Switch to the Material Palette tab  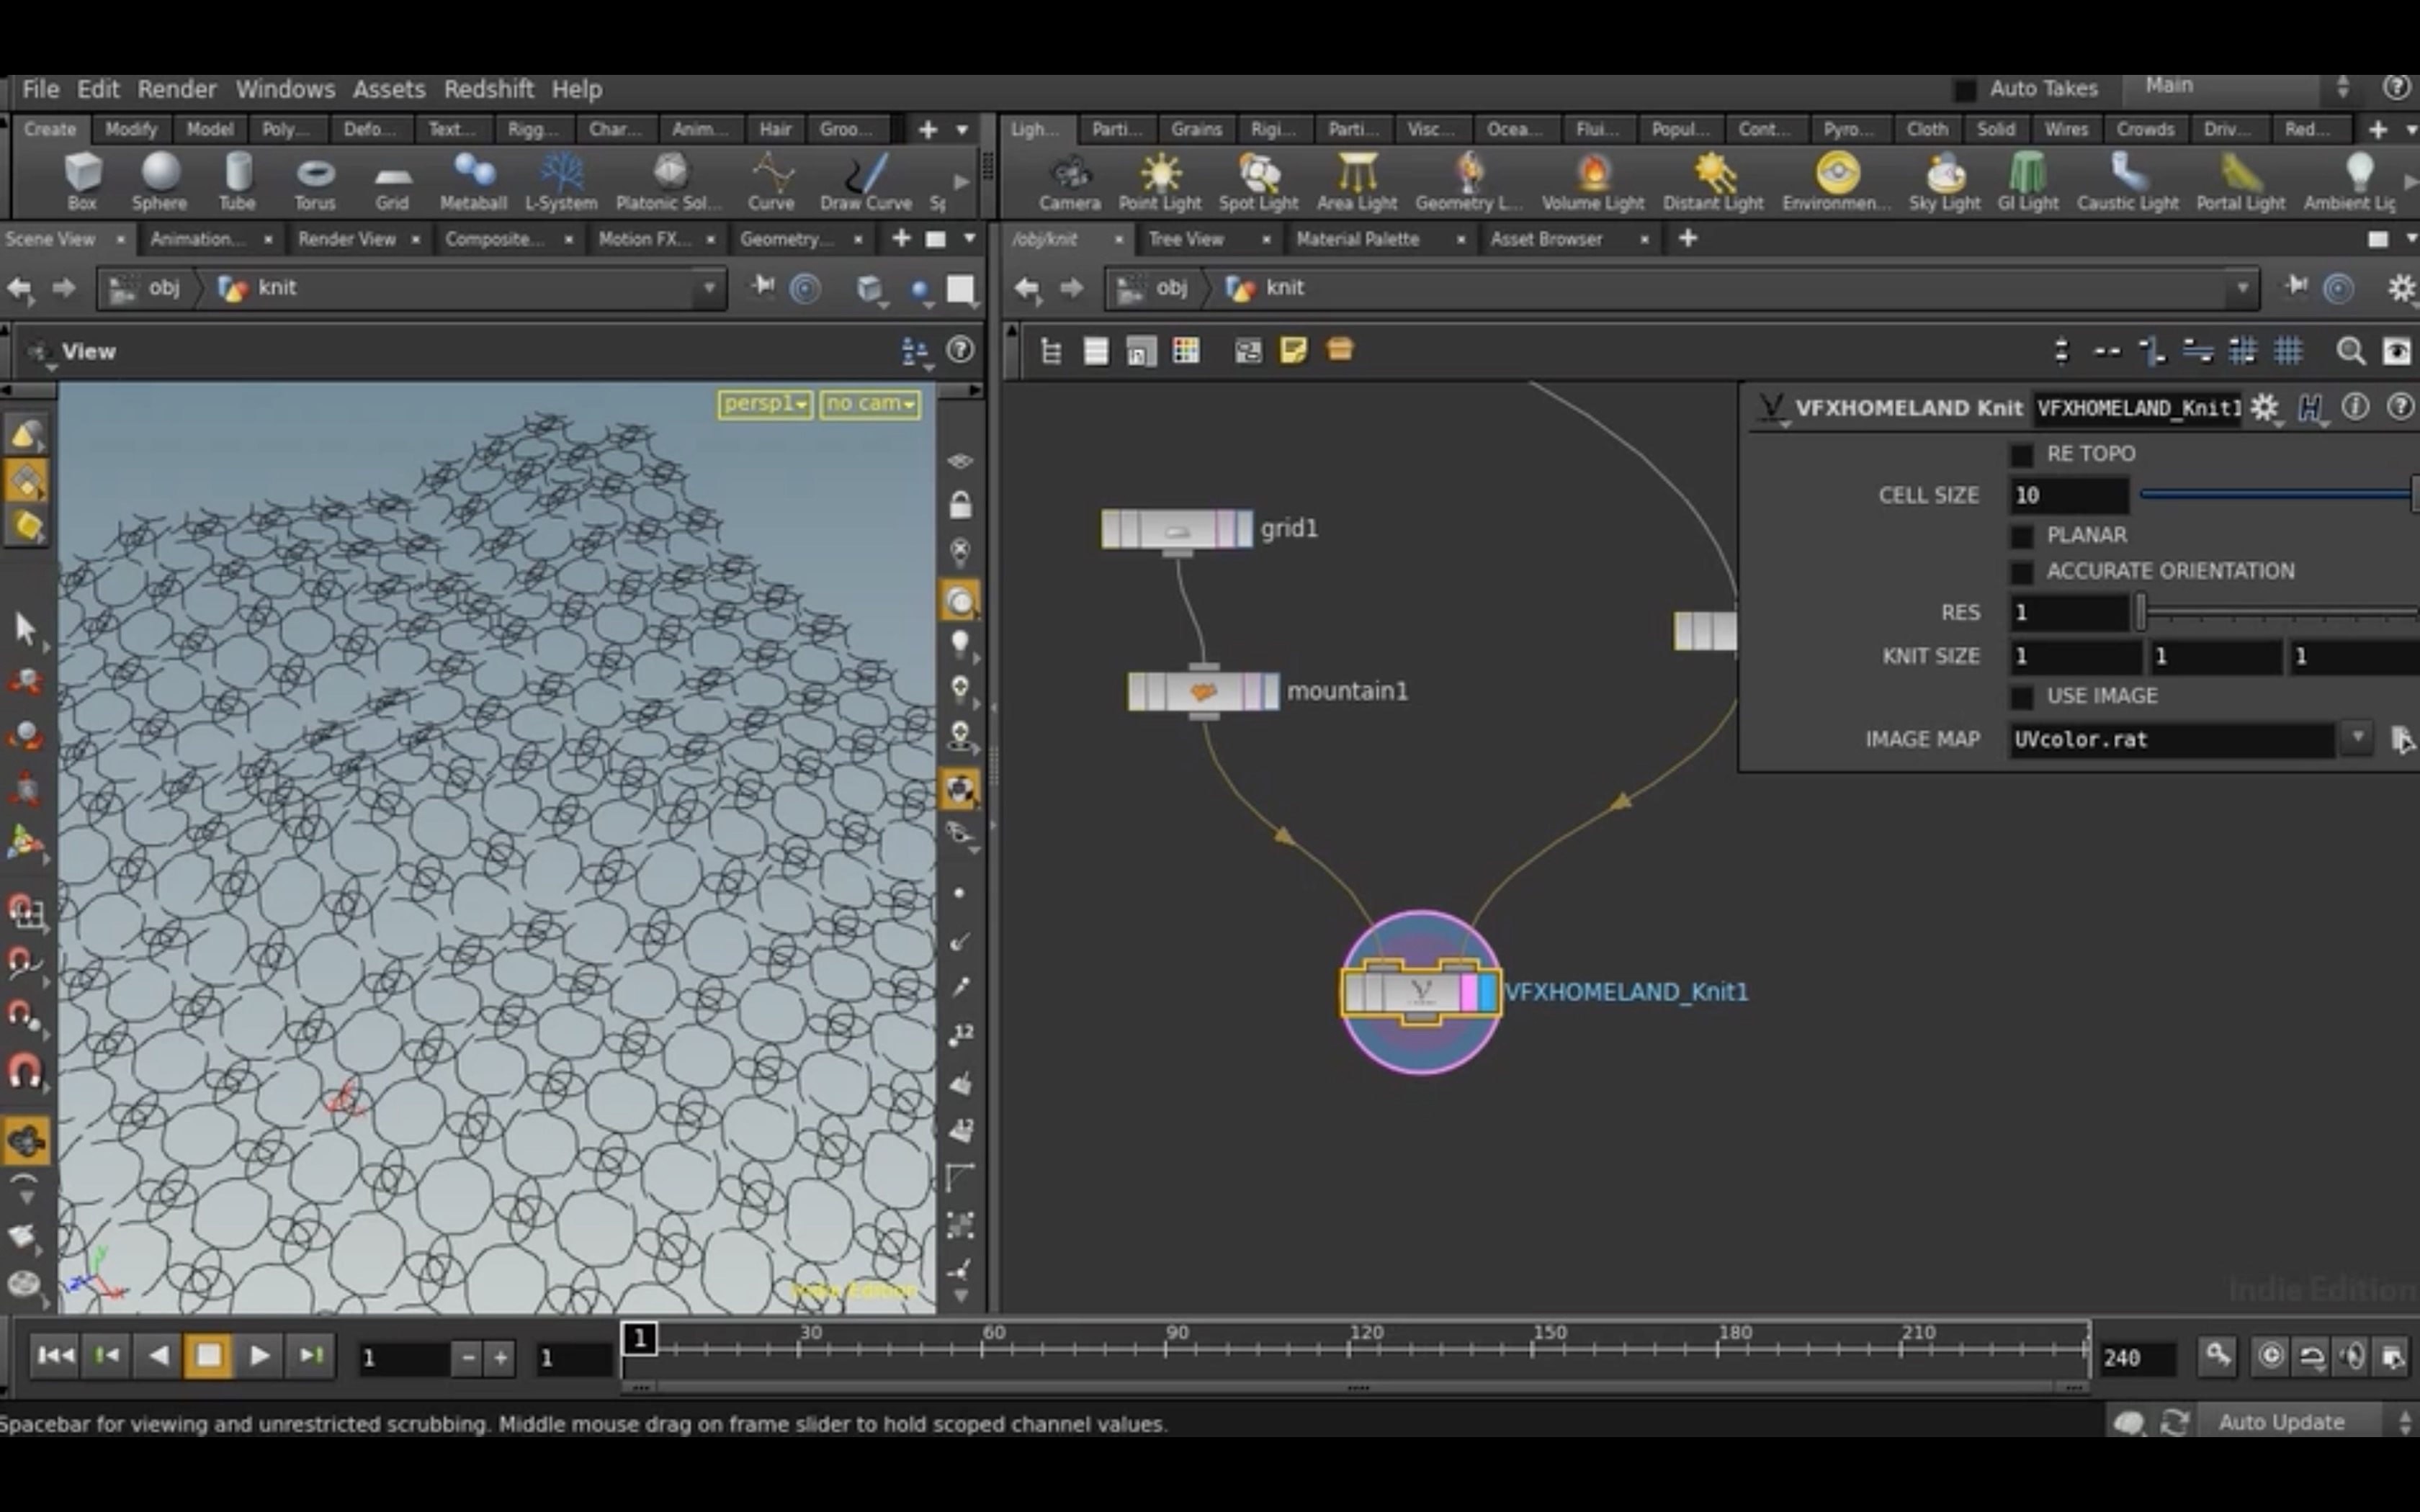[1358, 239]
